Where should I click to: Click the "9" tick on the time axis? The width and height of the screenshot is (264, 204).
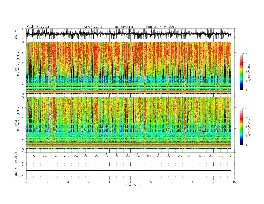pos(213,182)
